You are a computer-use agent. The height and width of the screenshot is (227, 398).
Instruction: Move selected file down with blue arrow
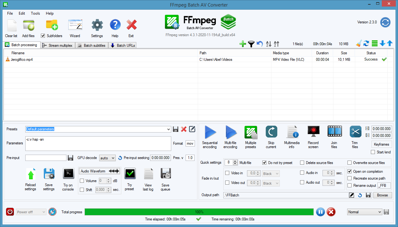(x=382, y=44)
